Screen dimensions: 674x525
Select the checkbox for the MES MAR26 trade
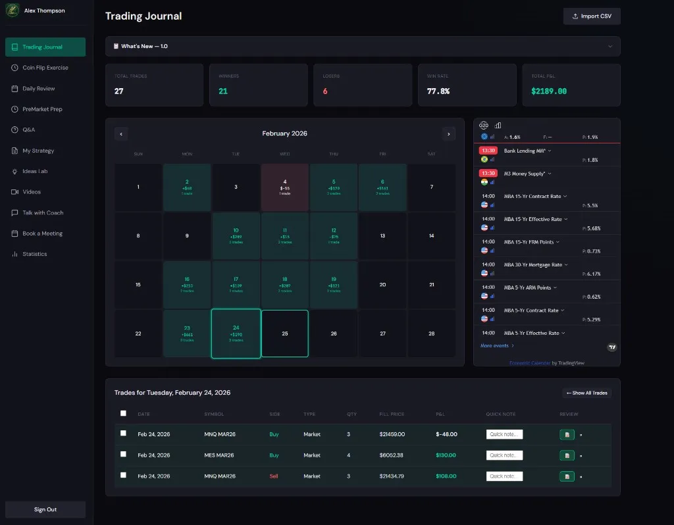123,455
